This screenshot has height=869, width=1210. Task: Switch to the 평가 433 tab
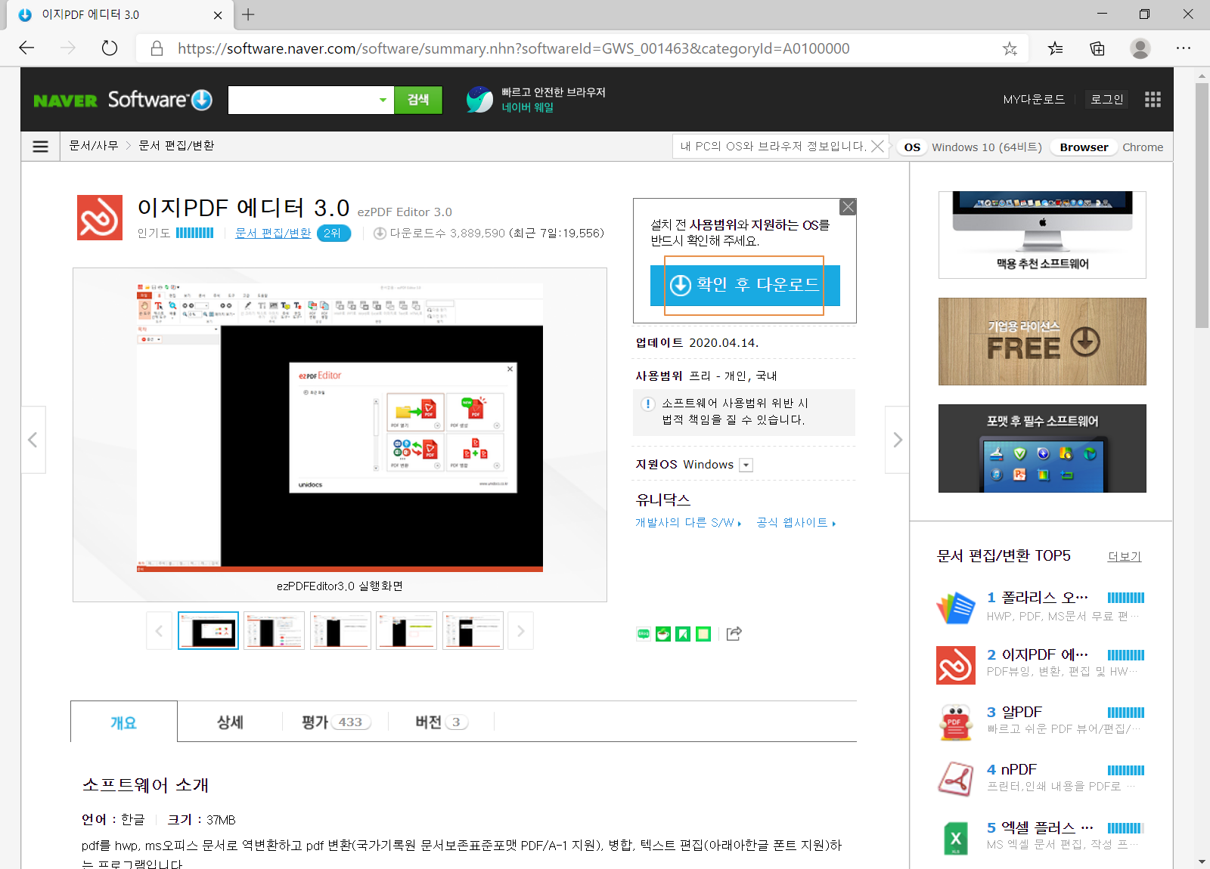tap(335, 722)
